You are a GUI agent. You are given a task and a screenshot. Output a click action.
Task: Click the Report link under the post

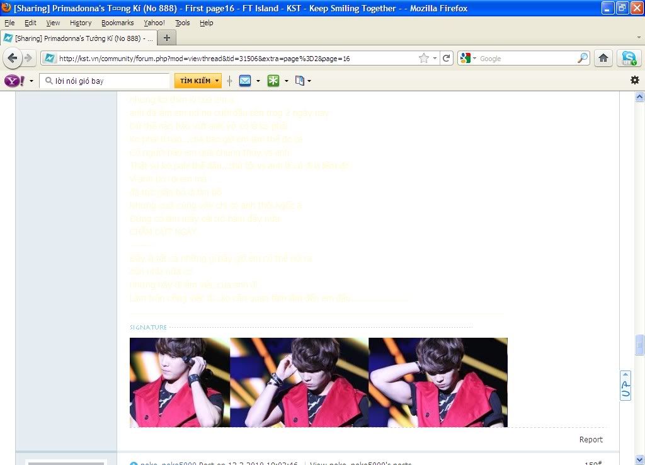pyautogui.click(x=591, y=440)
